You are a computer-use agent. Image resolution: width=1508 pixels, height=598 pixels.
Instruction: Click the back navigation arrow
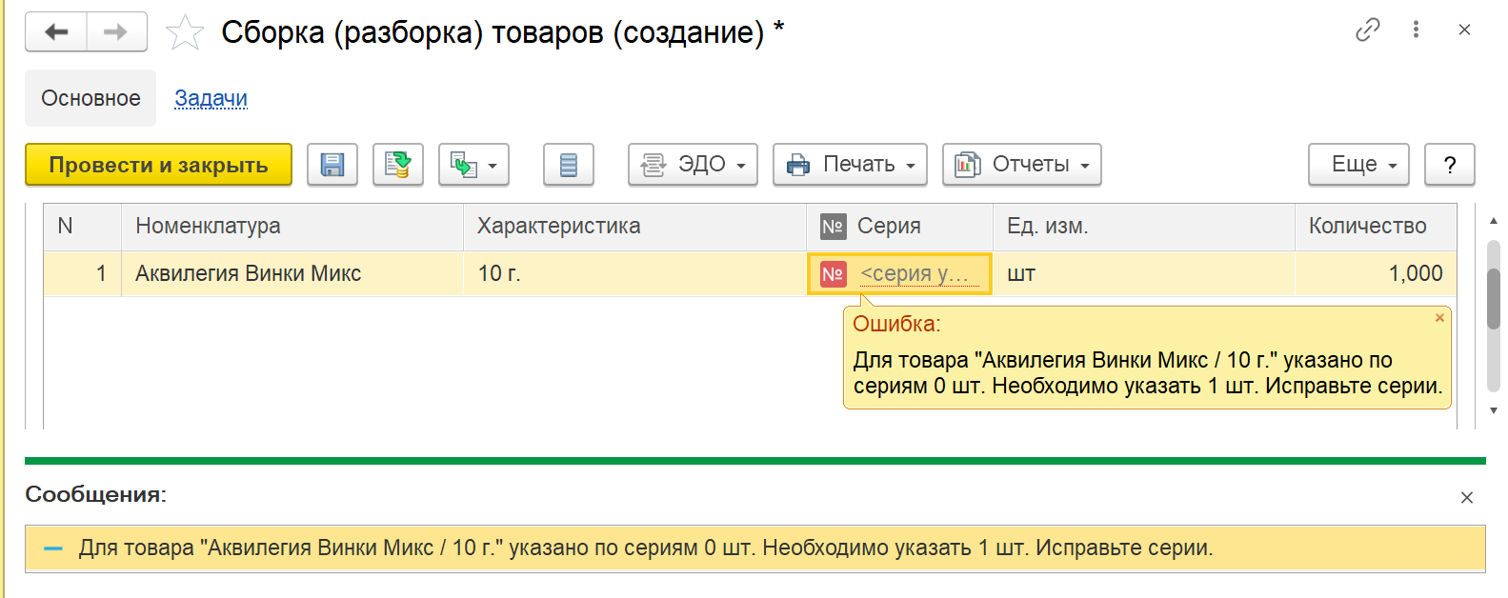pos(56,32)
